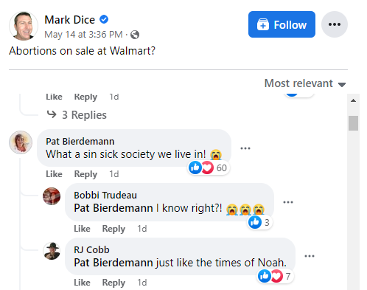Open the post options three-dot menu

[335, 24]
